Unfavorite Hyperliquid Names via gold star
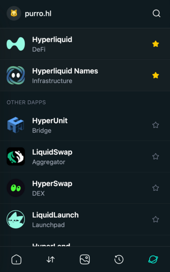The image size is (170, 272). [x=155, y=75]
